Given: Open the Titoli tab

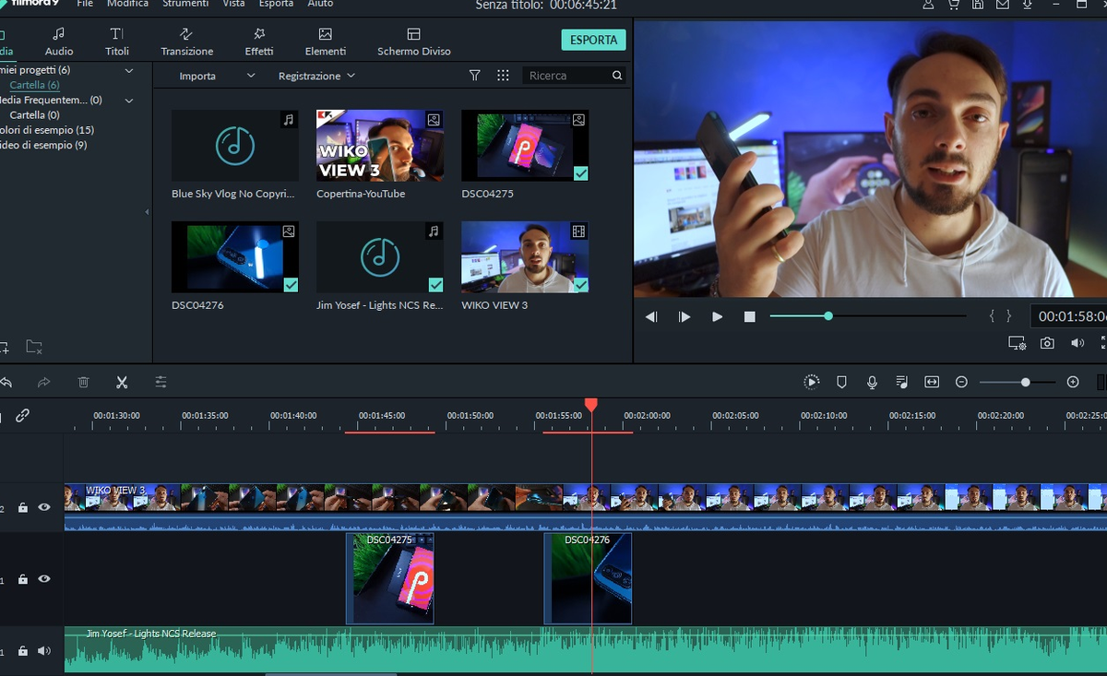Looking at the screenshot, I should click(x=117, y=42).
